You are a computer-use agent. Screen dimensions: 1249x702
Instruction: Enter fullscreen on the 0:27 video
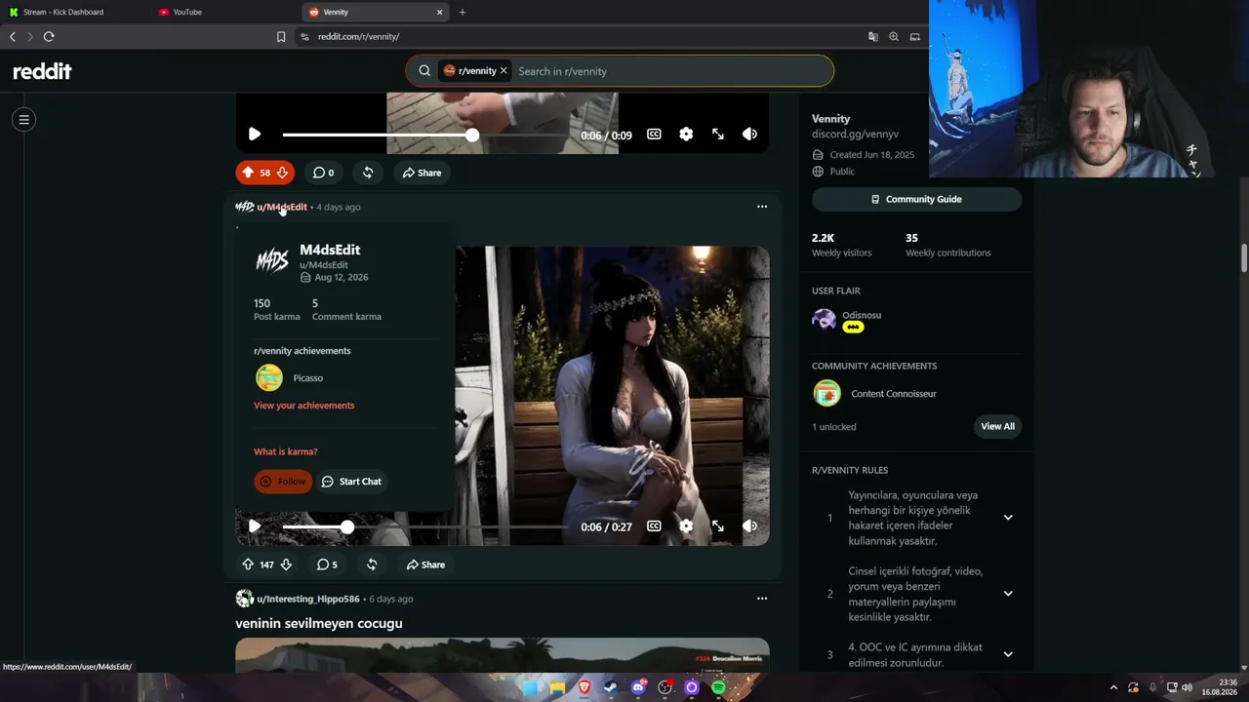point(718,526)
